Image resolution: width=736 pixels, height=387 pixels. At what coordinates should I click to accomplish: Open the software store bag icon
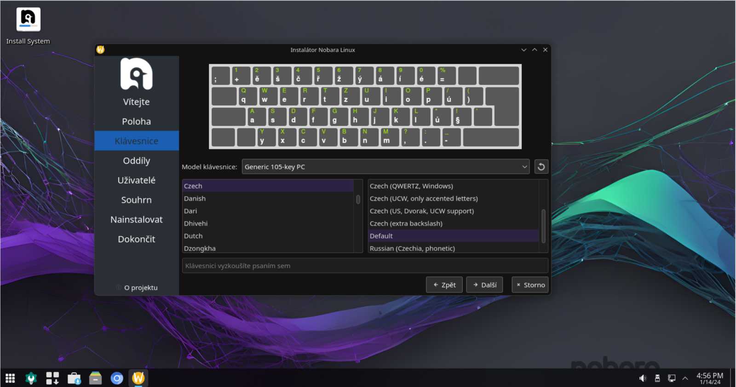(x=74, y=378)
